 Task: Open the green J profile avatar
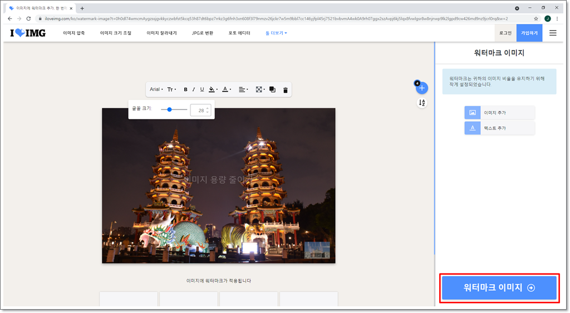tap(548, 18)
